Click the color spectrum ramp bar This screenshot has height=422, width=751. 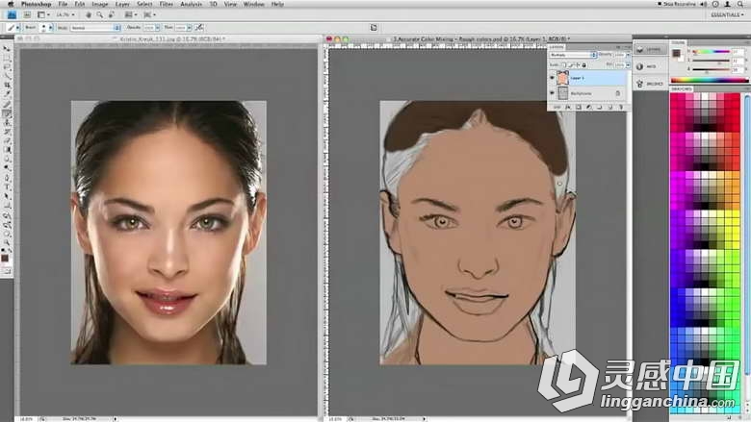point(710,80)
